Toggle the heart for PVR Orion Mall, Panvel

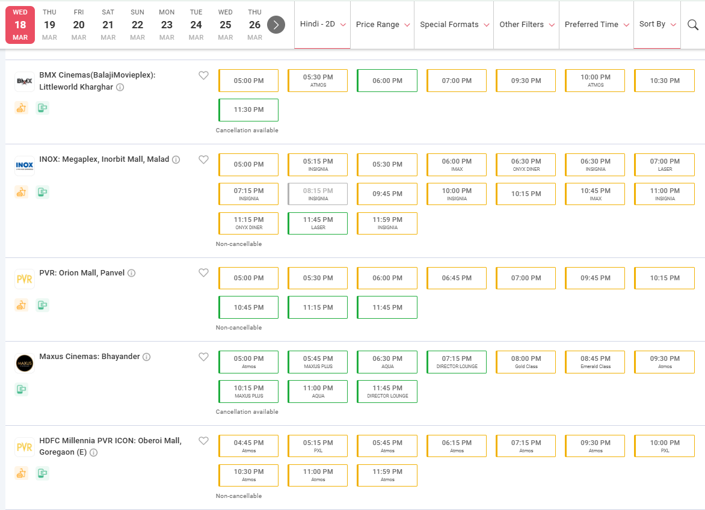point(203,273)
